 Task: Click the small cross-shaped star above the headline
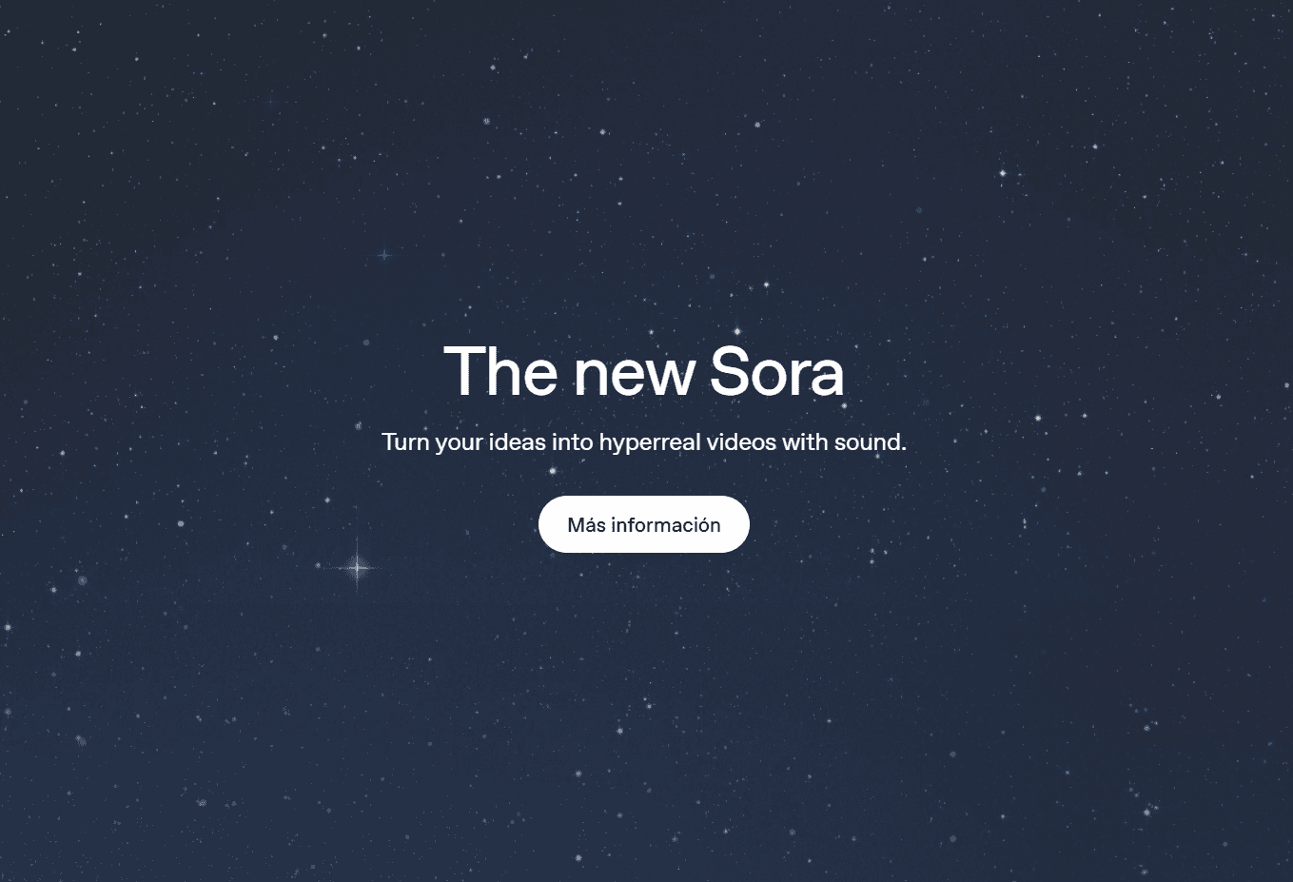[384, 255]
